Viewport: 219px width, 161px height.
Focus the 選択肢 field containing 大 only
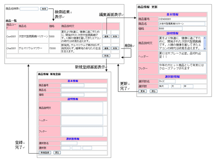(x=176, y=86)
